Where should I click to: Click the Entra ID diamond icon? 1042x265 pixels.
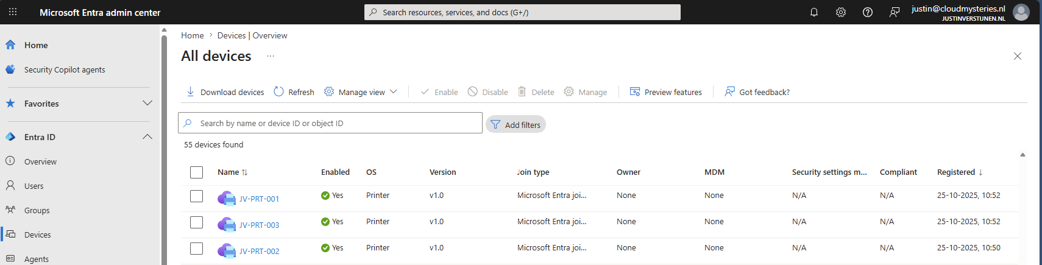pos(10,136)
